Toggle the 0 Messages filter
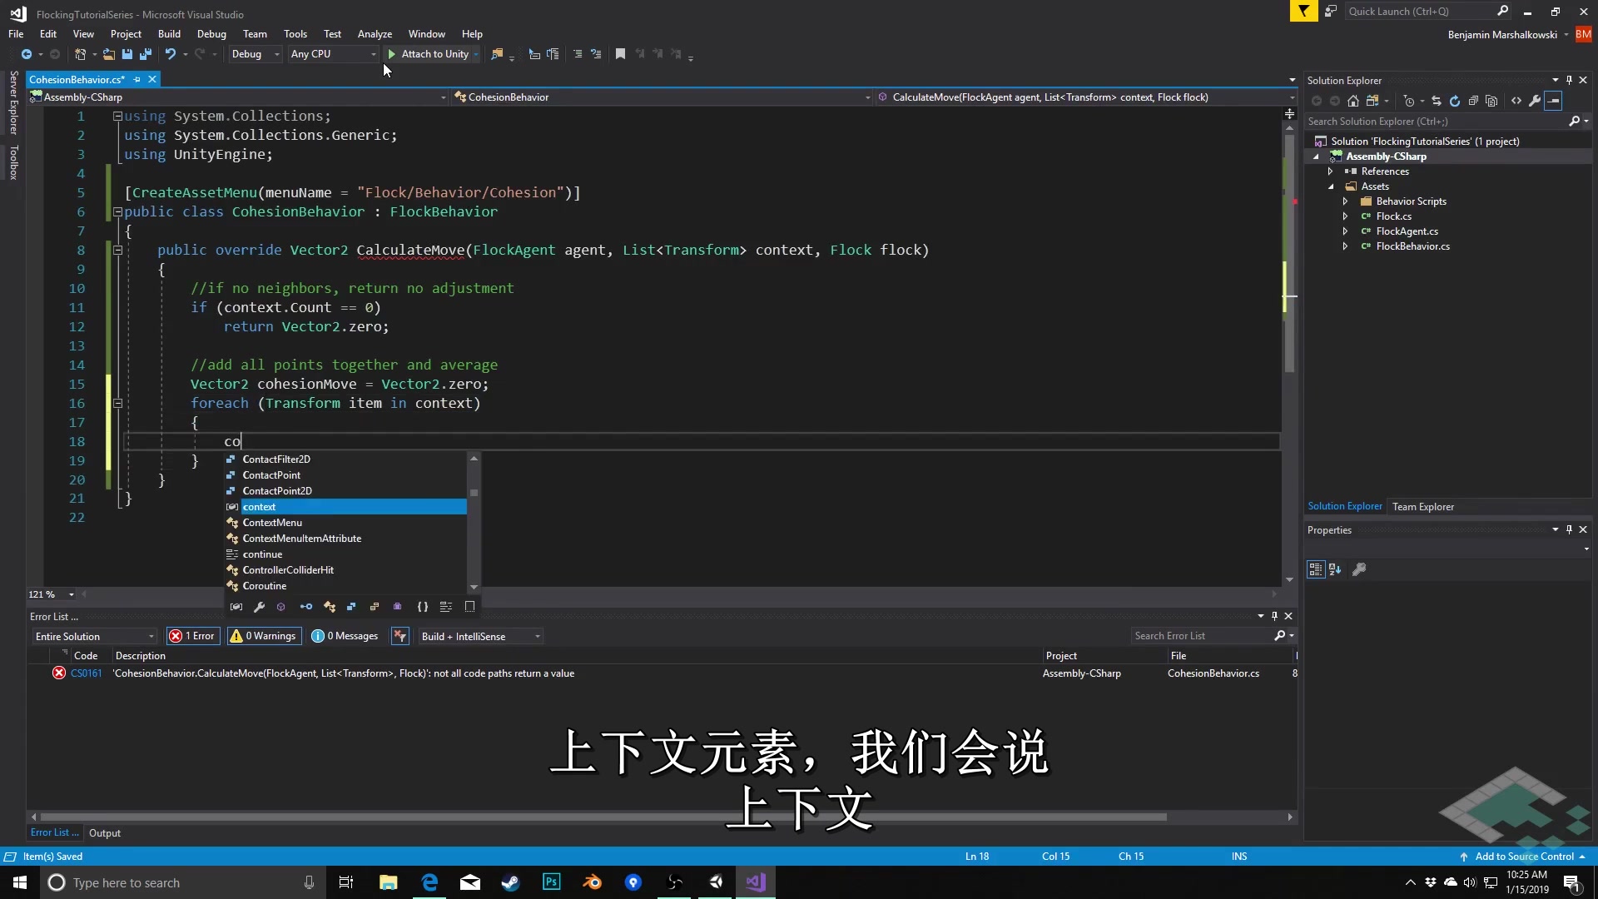The height and width of the screenshot is (899, 1598). coord(345,635)
